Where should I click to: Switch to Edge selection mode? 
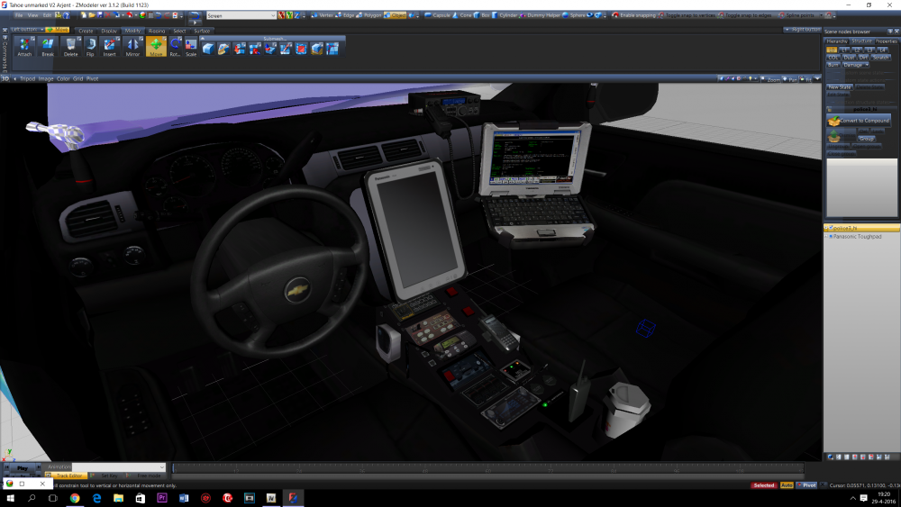click(345, 15)
